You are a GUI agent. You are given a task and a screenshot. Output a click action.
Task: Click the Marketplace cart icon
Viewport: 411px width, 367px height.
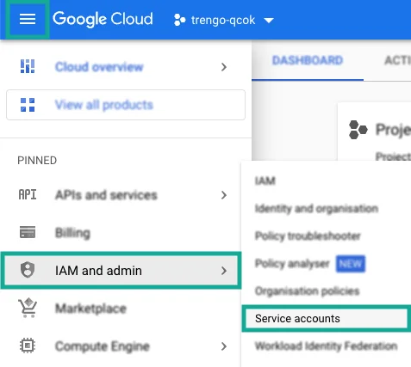pyautogui.click(x=28, y=308)
